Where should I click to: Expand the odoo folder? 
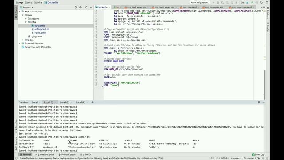click(x=23, y=40)
